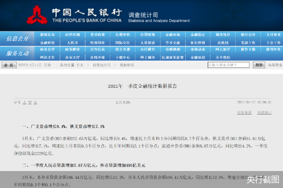Select 报刊年鉴 navigation item
This screenshot has height=188, width=283.
pyautogui.click(x=274, y=49)
